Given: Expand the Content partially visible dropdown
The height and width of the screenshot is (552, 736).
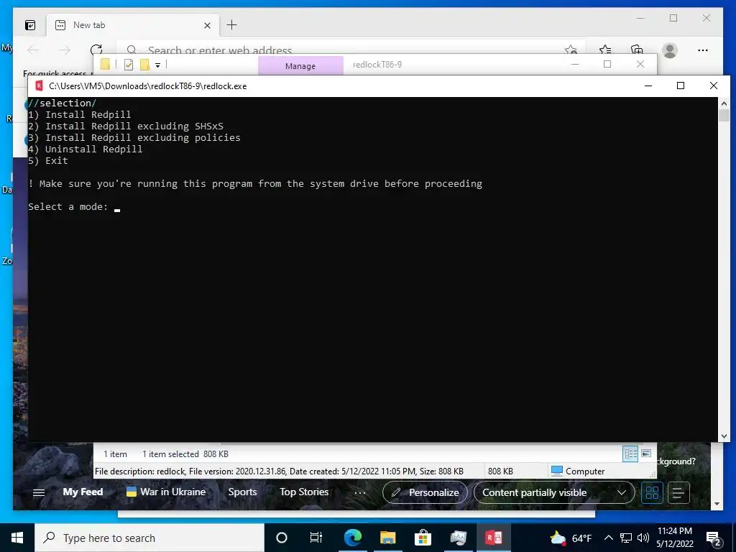Looking at the screenshot, I should [x=554, y=492].
